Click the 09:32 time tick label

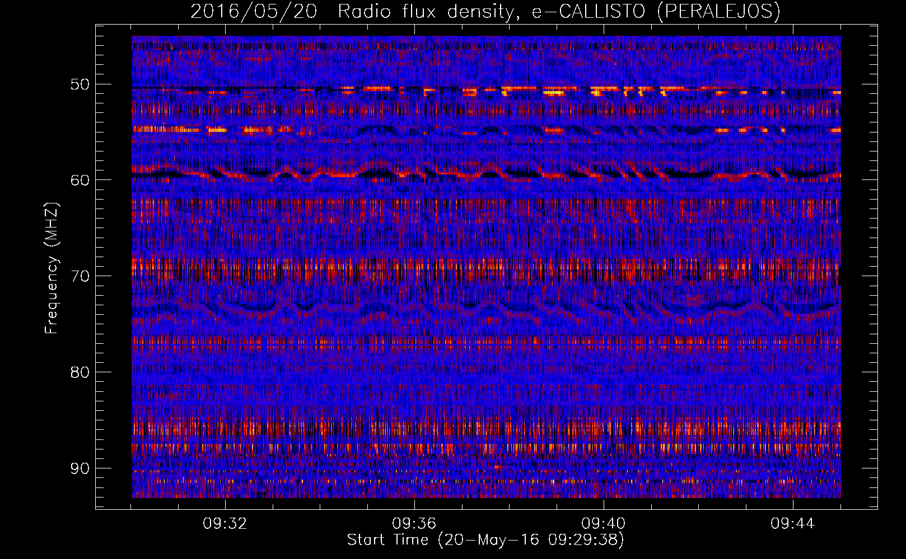click(x=225, y=524)
